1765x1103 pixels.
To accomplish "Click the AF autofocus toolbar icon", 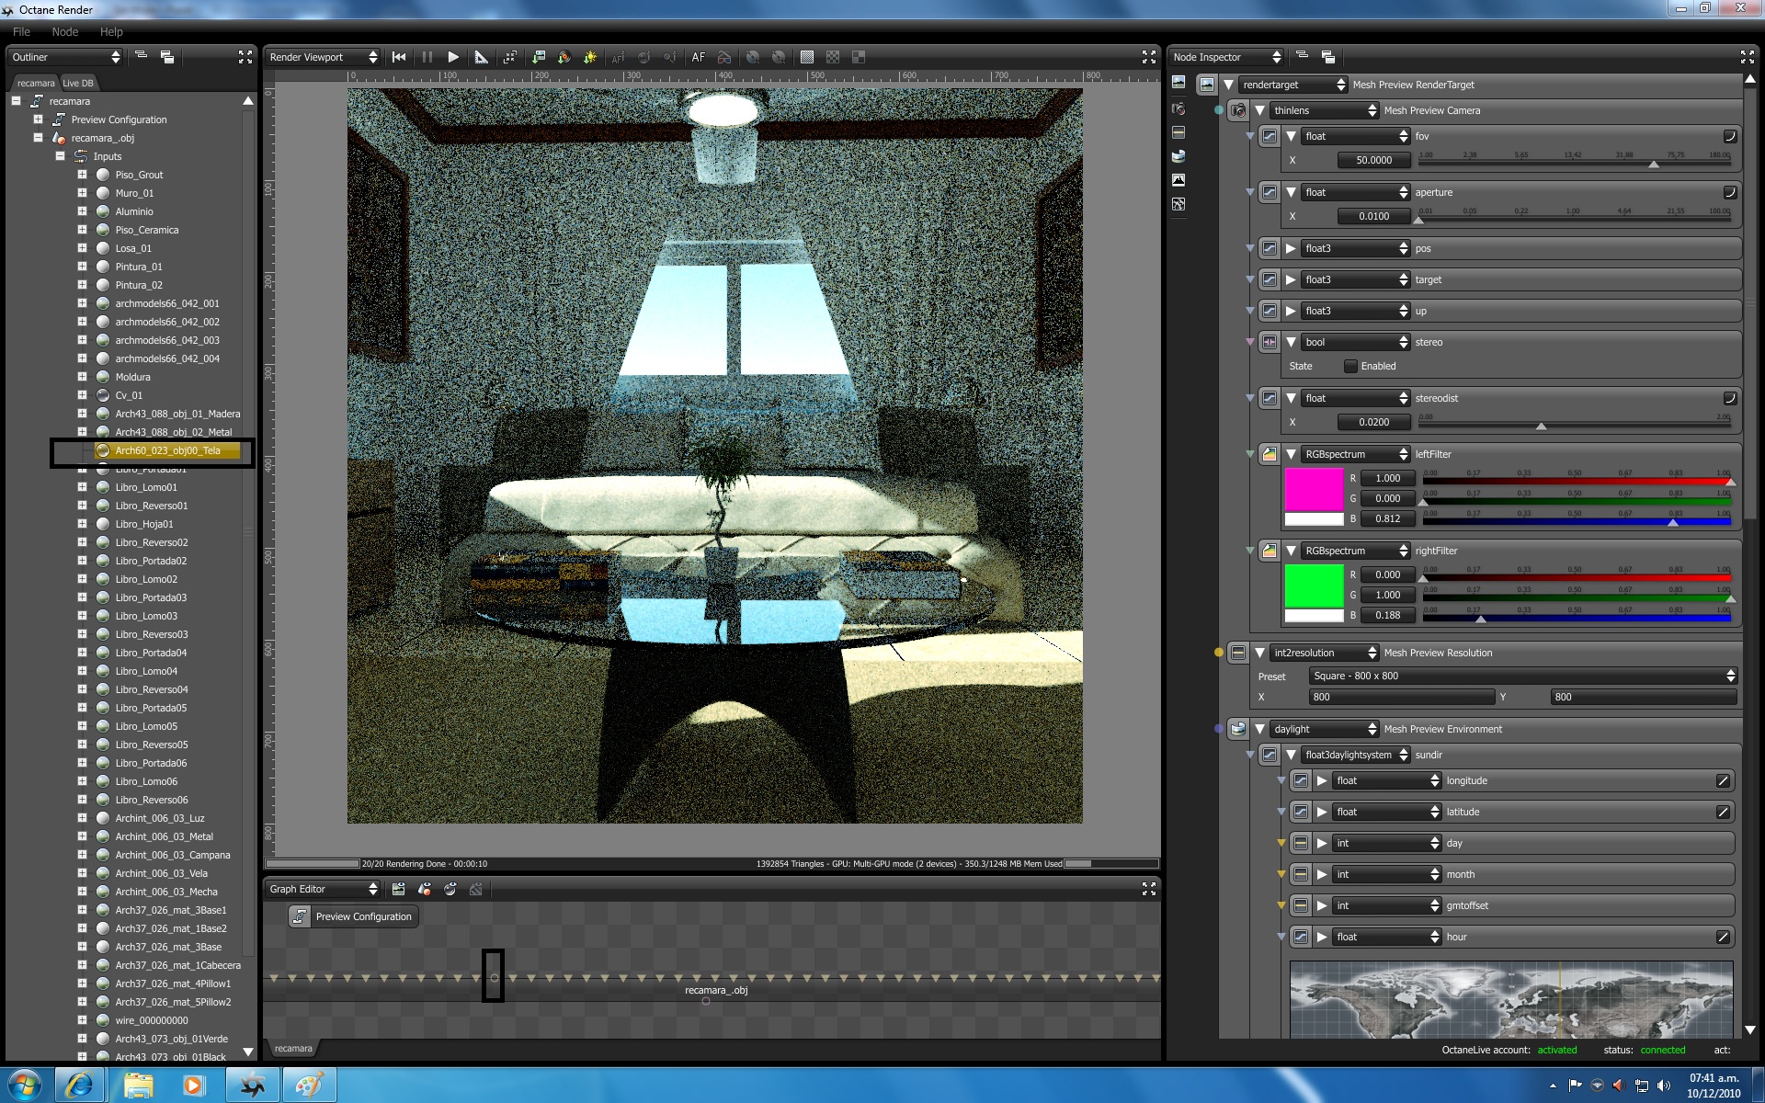I will pyautogui.click(x=698, y=57).
